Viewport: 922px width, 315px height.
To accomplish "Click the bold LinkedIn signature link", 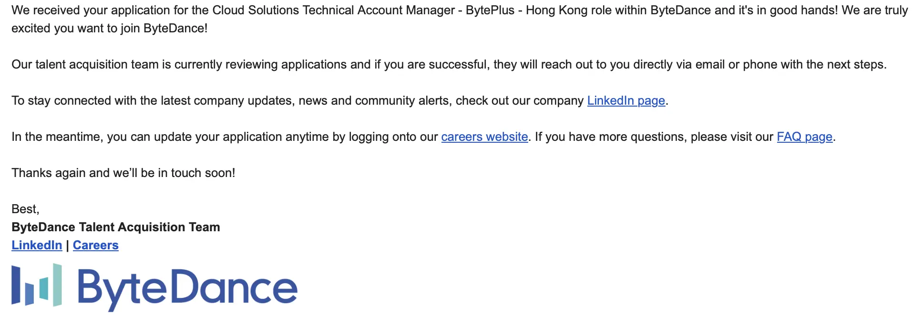I will [x=37, y=245].
